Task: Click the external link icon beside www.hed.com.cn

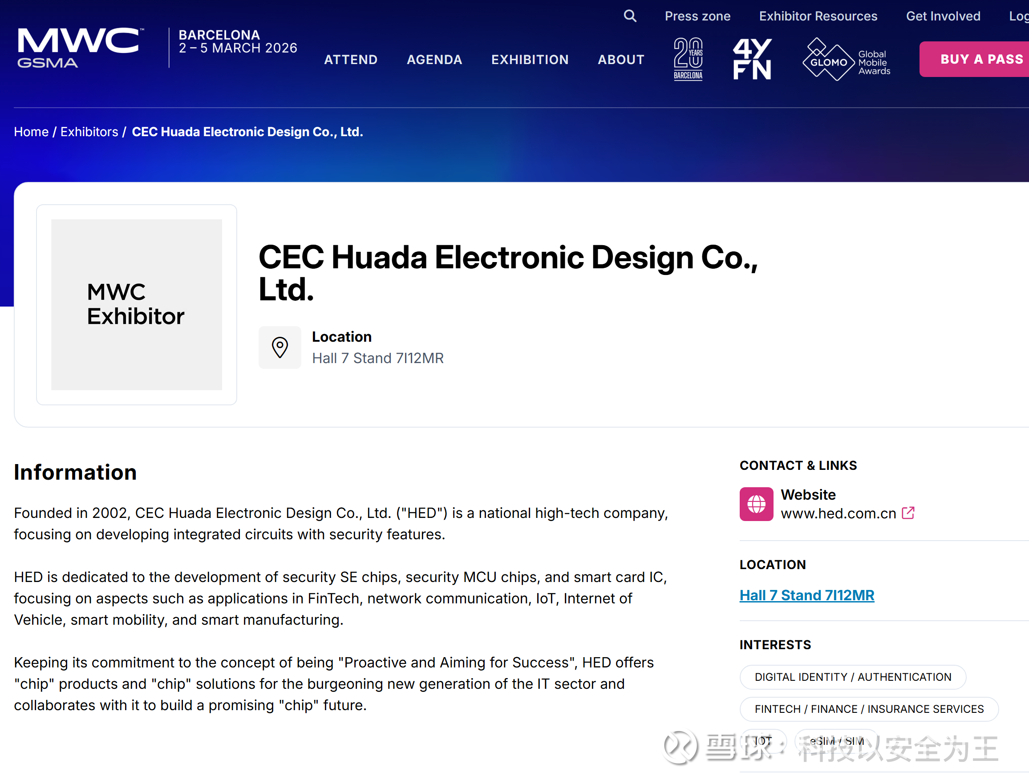Action: coord(908,513)
